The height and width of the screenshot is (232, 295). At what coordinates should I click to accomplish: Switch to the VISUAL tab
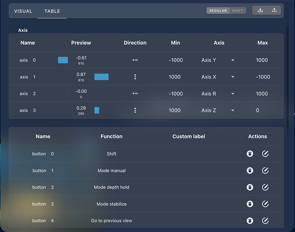click(x=23, y=11)
